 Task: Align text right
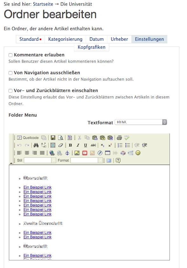(35, 153)
